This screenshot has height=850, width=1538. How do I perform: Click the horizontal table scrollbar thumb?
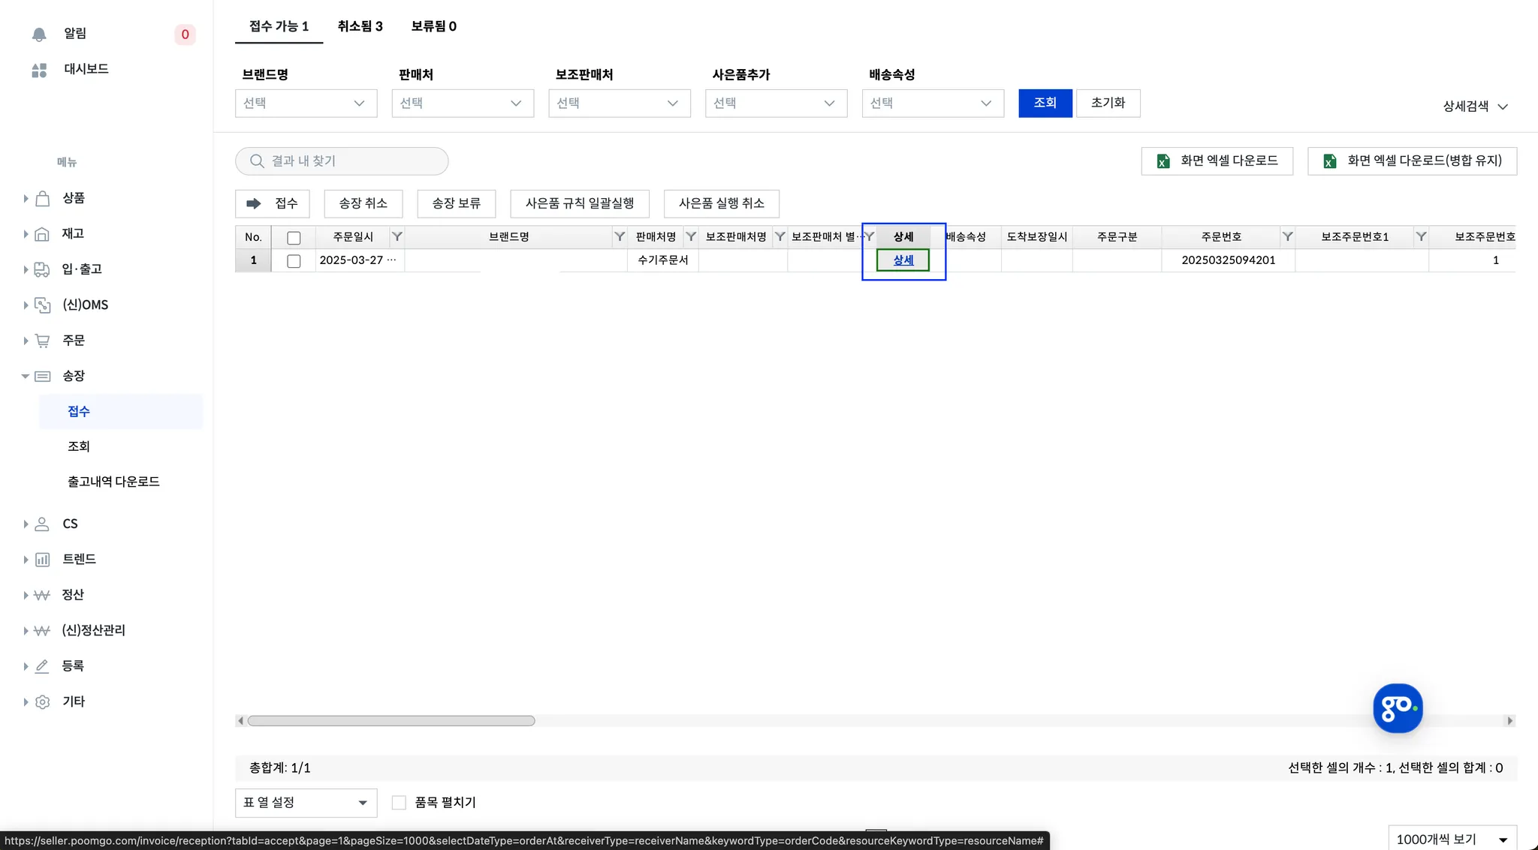[391, 721]
